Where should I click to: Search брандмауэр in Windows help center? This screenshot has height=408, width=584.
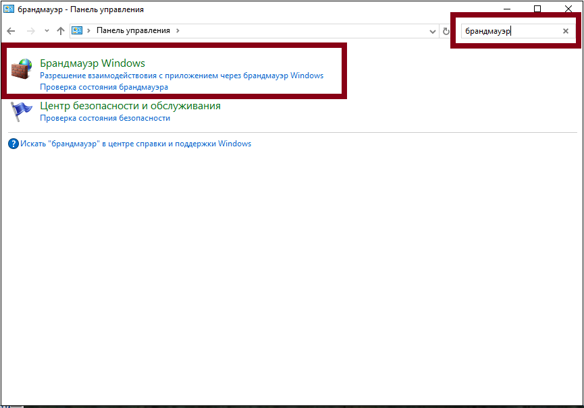136,144
